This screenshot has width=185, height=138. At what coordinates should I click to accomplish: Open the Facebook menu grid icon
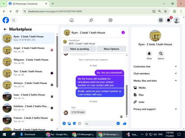(161, 20)
